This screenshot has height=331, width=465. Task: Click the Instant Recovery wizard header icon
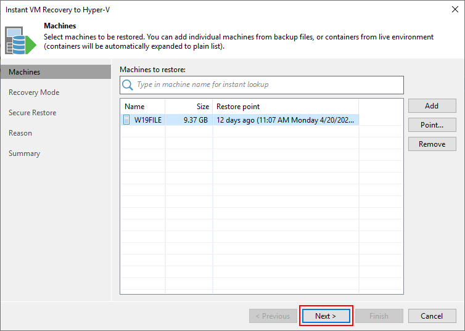pyautogui.click(x=20, y=41)
